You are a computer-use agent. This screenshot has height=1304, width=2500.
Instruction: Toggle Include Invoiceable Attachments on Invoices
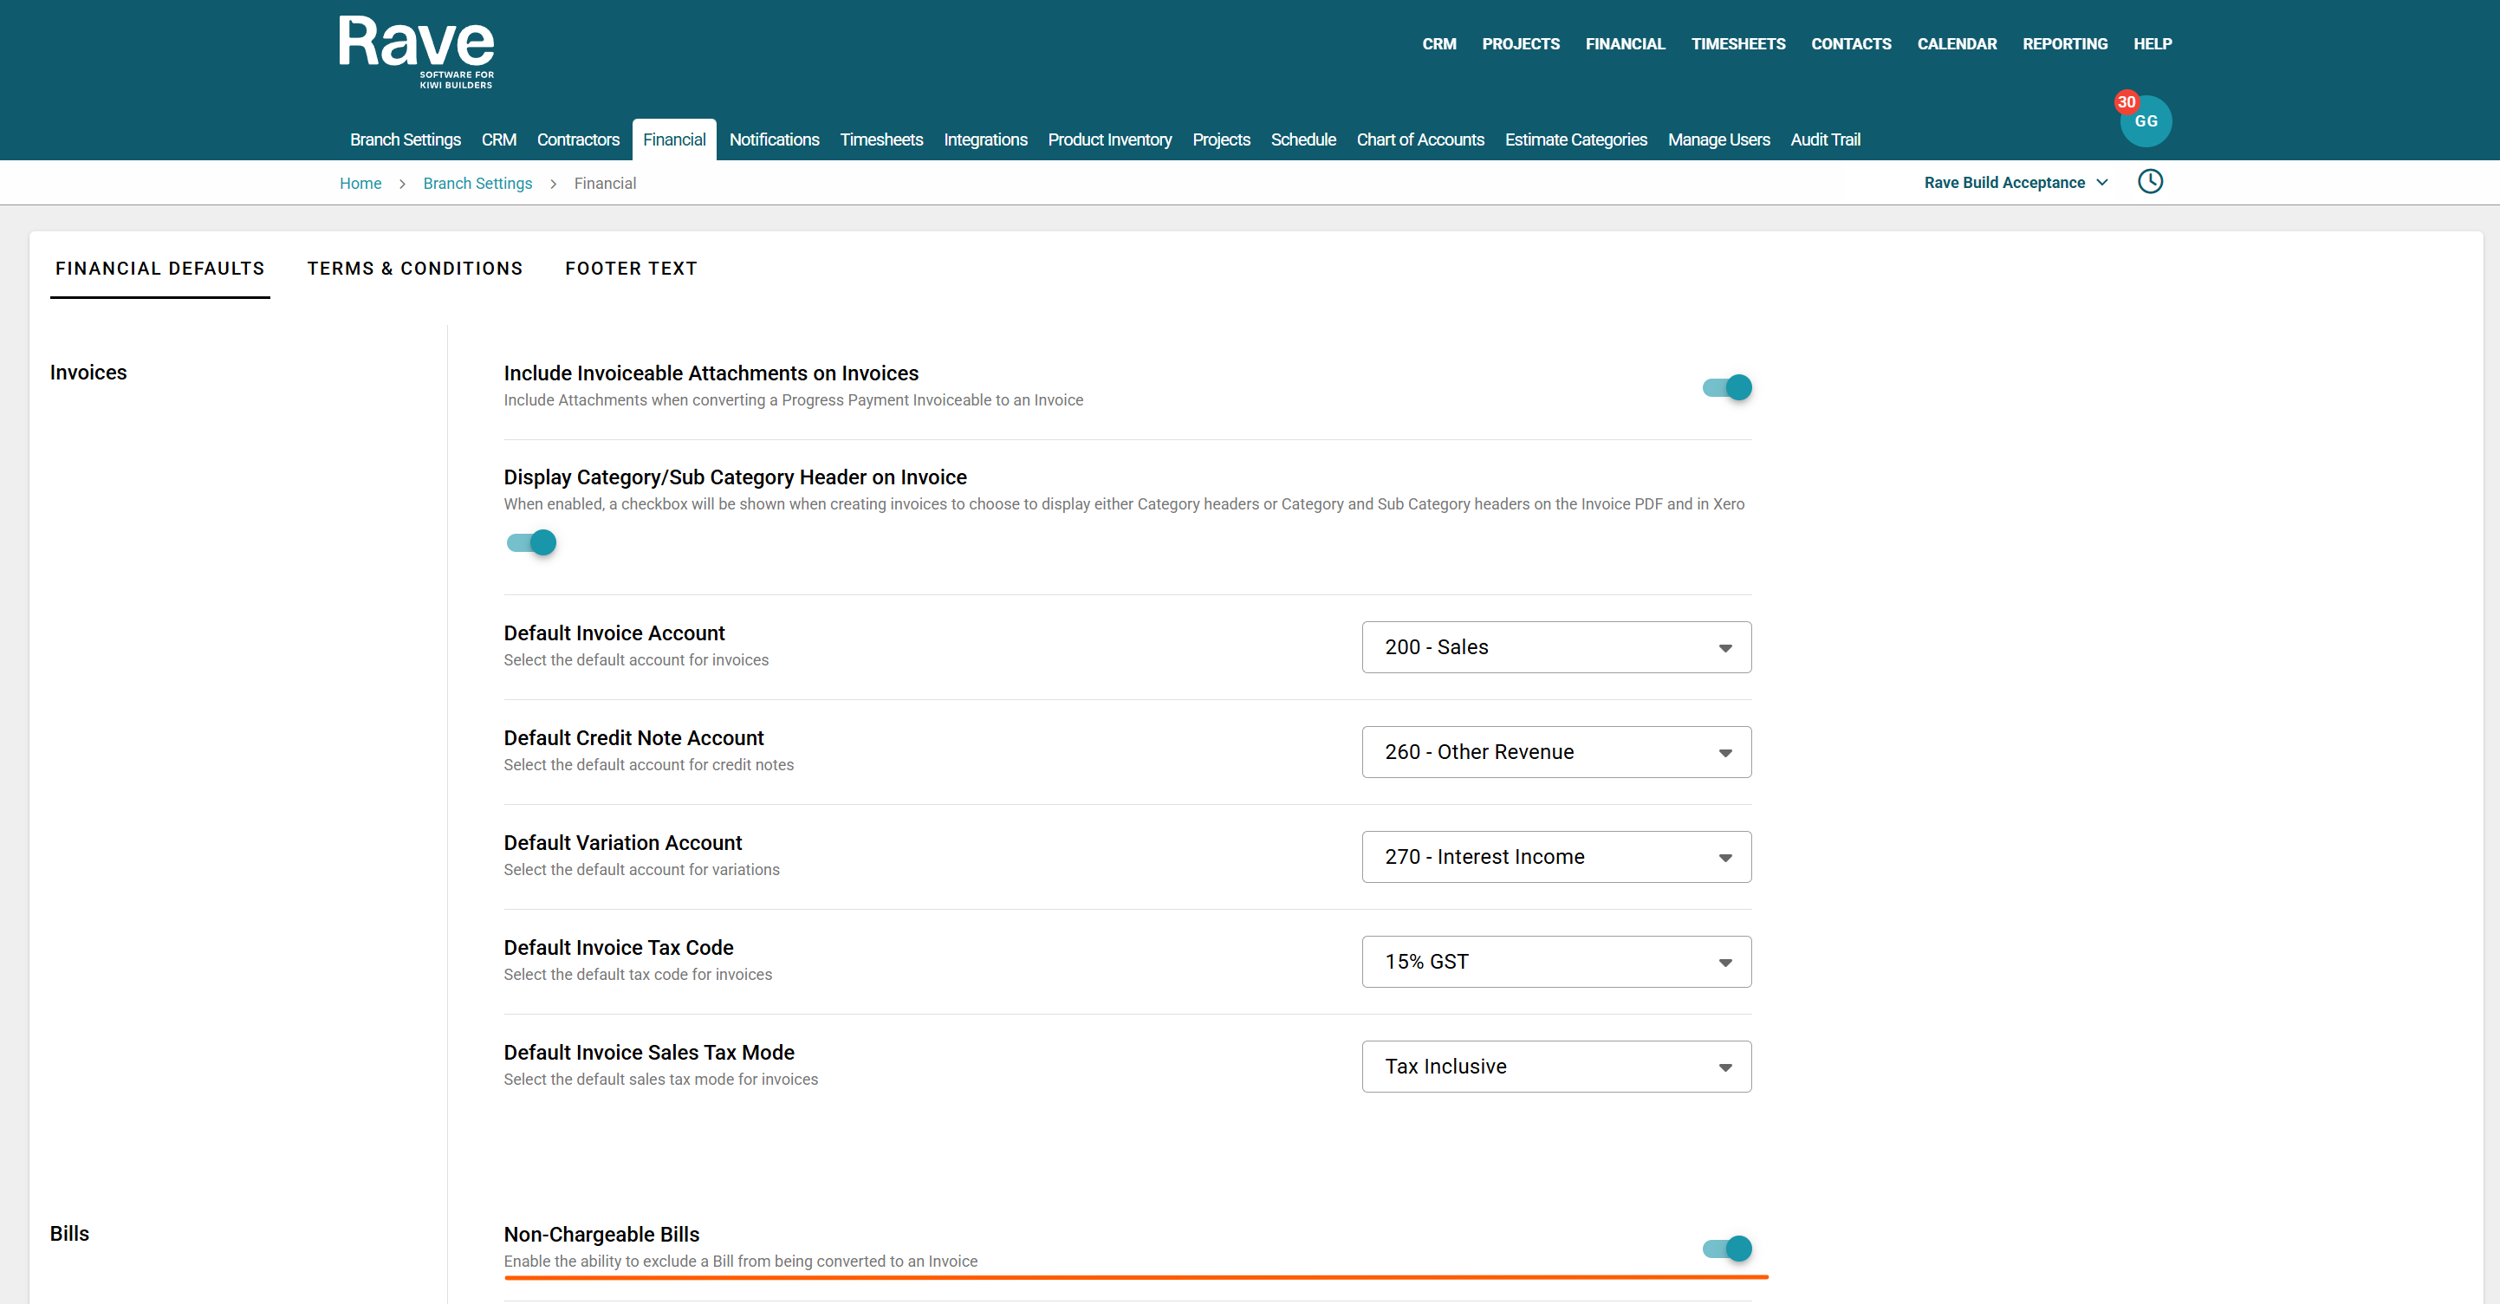(x=1728, y=387)
